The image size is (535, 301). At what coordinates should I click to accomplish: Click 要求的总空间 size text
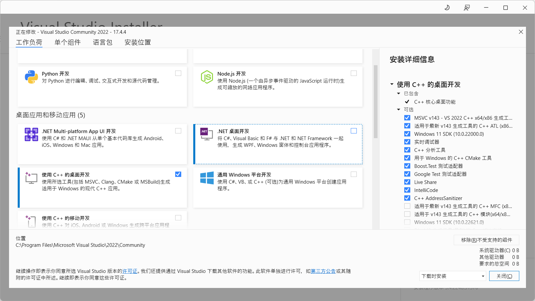tap(499, 264)
